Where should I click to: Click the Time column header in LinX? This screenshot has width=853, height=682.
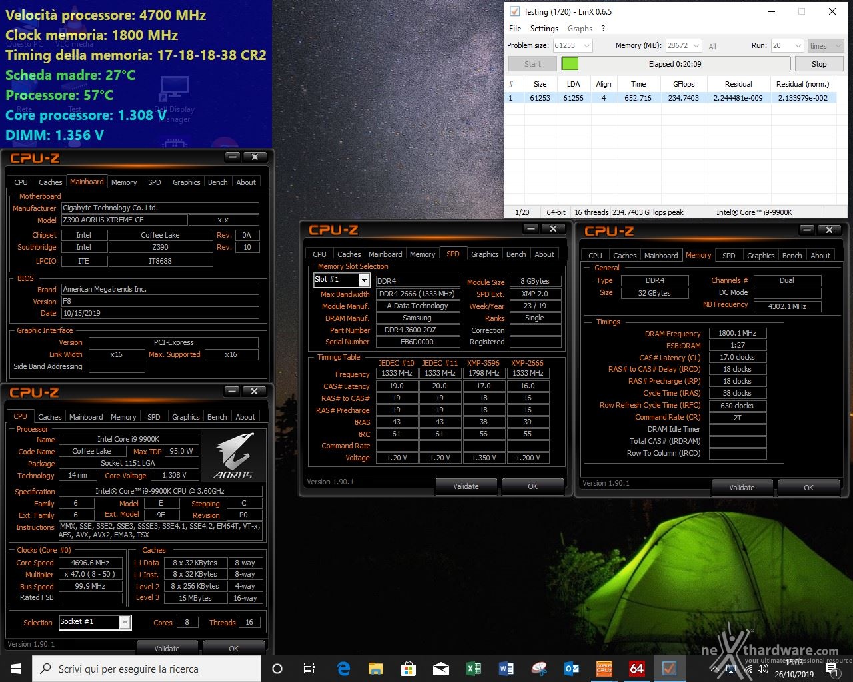638,84
